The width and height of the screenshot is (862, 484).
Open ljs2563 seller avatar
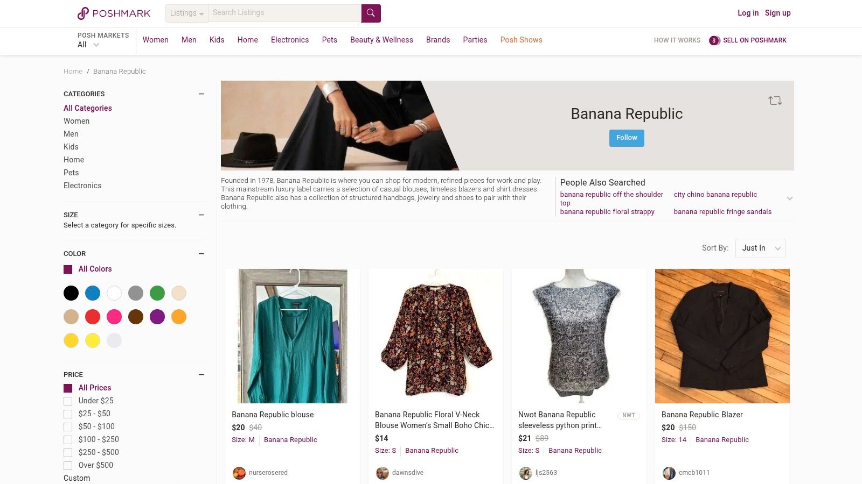point(526,473)
